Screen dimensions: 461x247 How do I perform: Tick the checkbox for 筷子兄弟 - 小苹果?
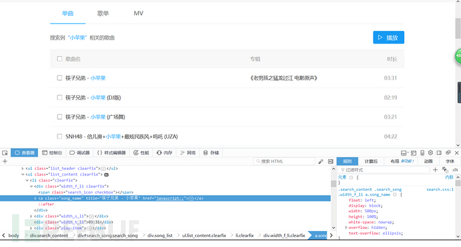pos(59,78)
